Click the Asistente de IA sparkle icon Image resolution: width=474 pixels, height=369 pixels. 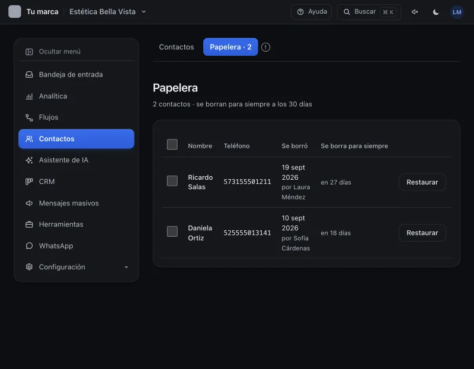tap(29, 160)
